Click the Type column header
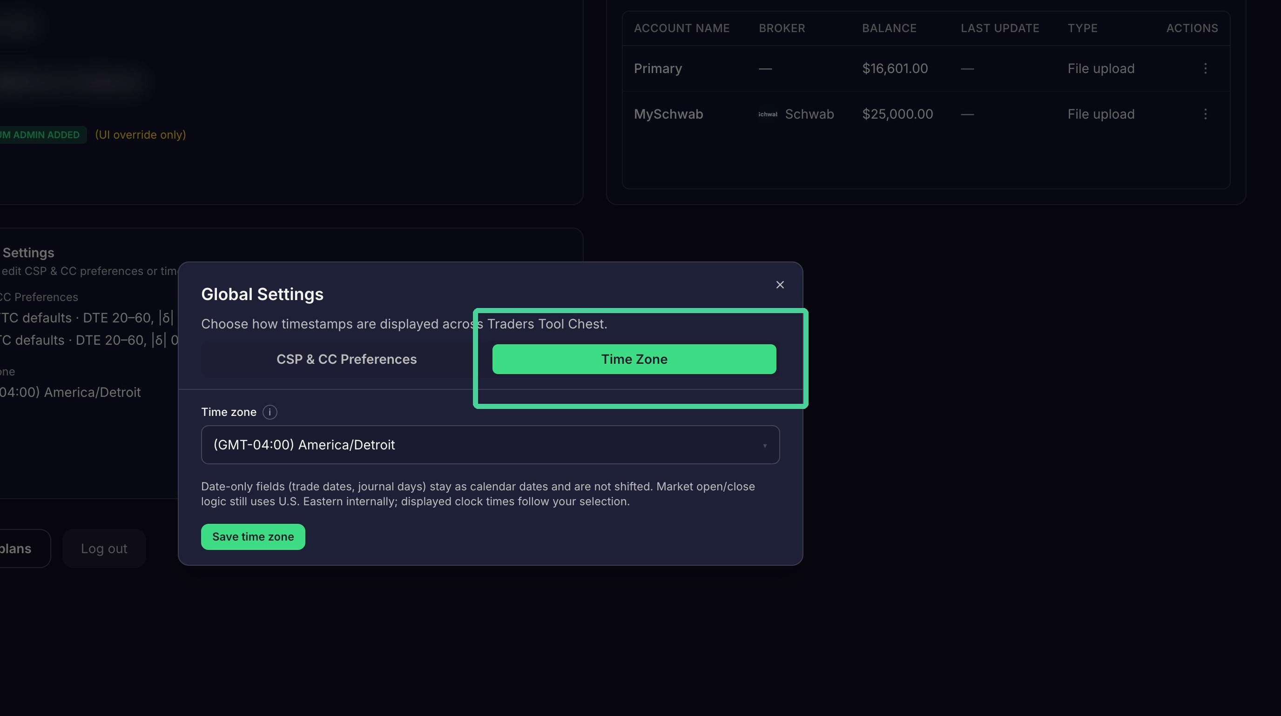This screenshot has width=1281, height=716. tap(1083, 28)
